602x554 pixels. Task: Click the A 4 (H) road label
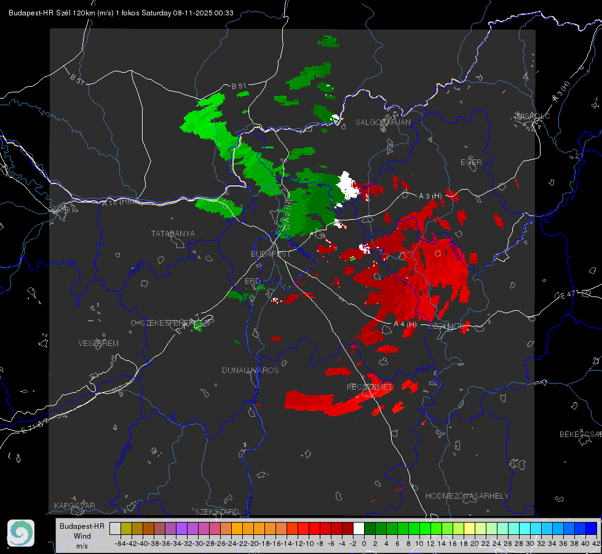click(x=405, y=324)
